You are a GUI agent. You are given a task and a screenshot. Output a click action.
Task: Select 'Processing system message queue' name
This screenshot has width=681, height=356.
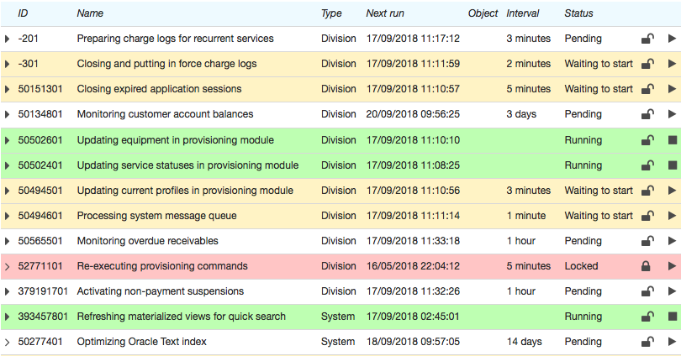156,216
